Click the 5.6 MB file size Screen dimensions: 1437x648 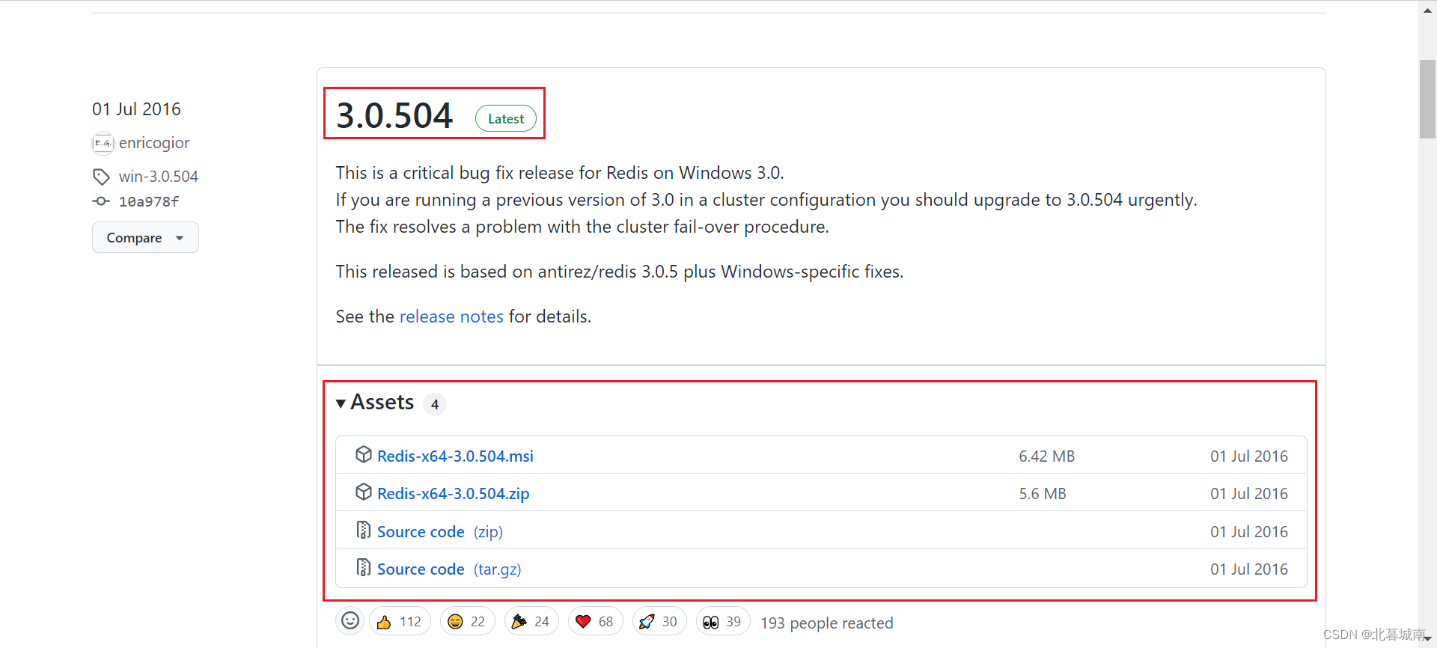coord(1043,493)
